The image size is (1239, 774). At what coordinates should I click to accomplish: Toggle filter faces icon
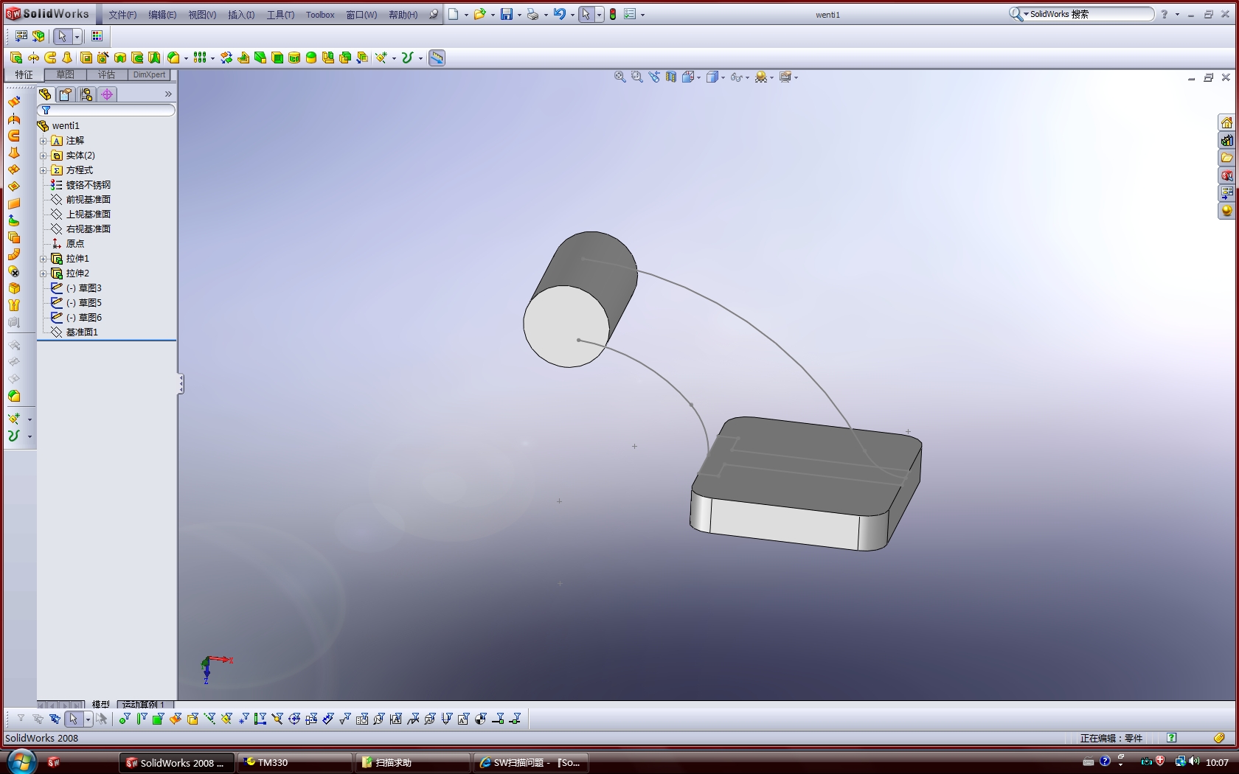click(x=158, y=719)
